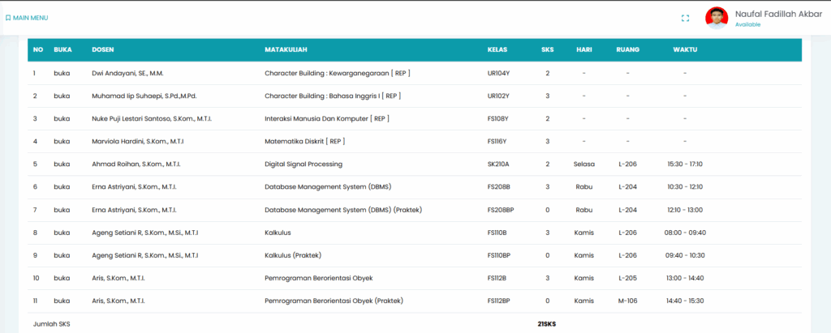Click time slot 08:00 - 09:40
The height and width of the screenshot is (333, 831).
(x=685, y=233)
